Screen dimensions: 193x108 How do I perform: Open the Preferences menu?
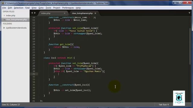pos(68,8)
